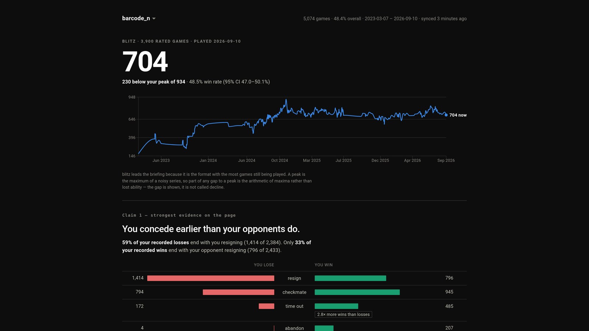The width and height of the screenshot is (589, 331).
Task: Click the 'abandon' row label
Action: (294, 328)
